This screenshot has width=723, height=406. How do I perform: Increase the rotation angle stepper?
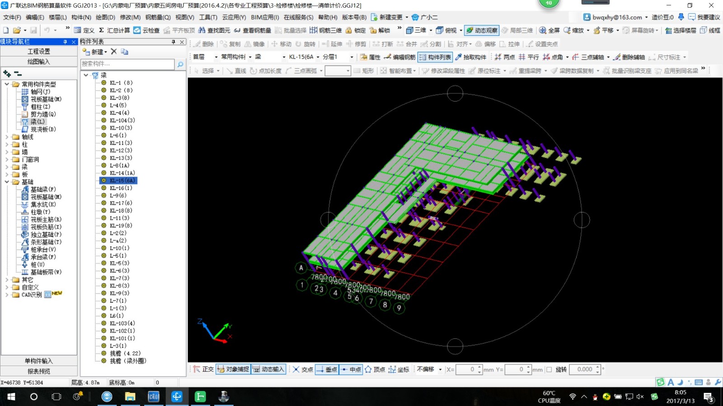pyautogui.click(x=598, y=367)
